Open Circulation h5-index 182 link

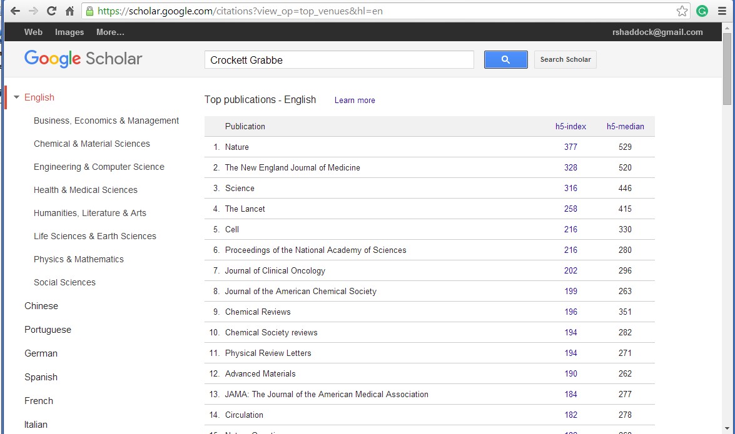pyautogui.click(x=570, y=415)
